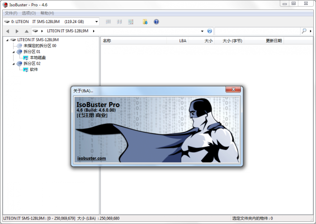316x224 pixels.
Task: Go back with the left navigation arrow
Action: [x=8, y=31]
